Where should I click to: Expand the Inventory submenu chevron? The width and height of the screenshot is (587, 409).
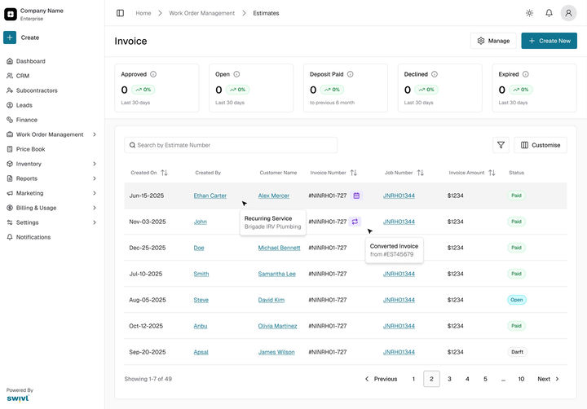pyautogui.click(x=95, y=164)
